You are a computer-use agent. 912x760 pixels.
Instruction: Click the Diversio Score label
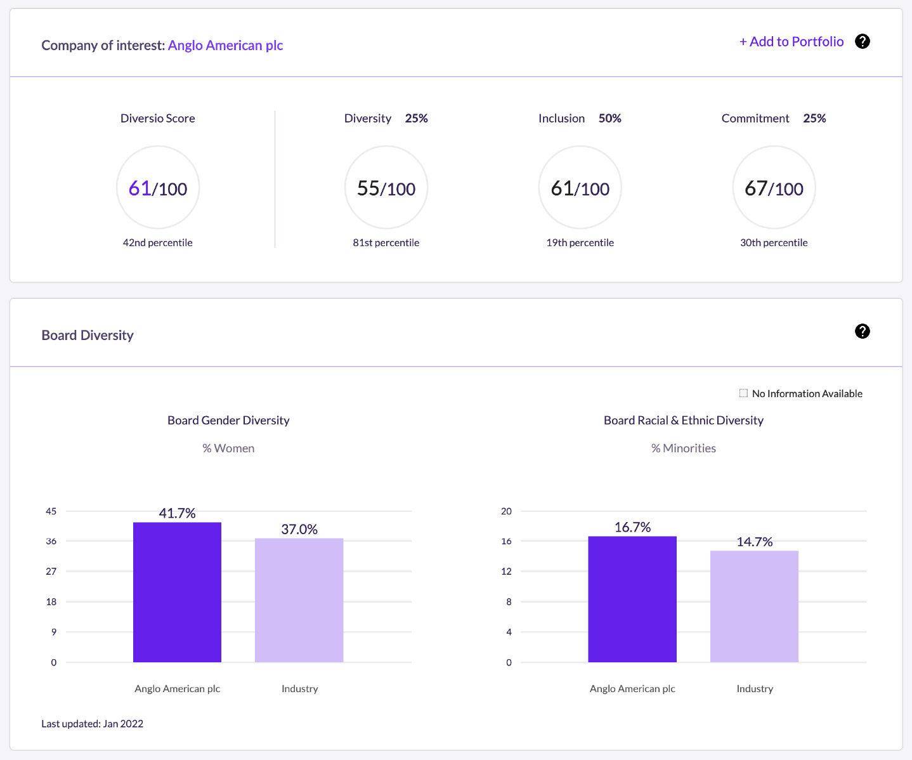click(x=158, y=118)
